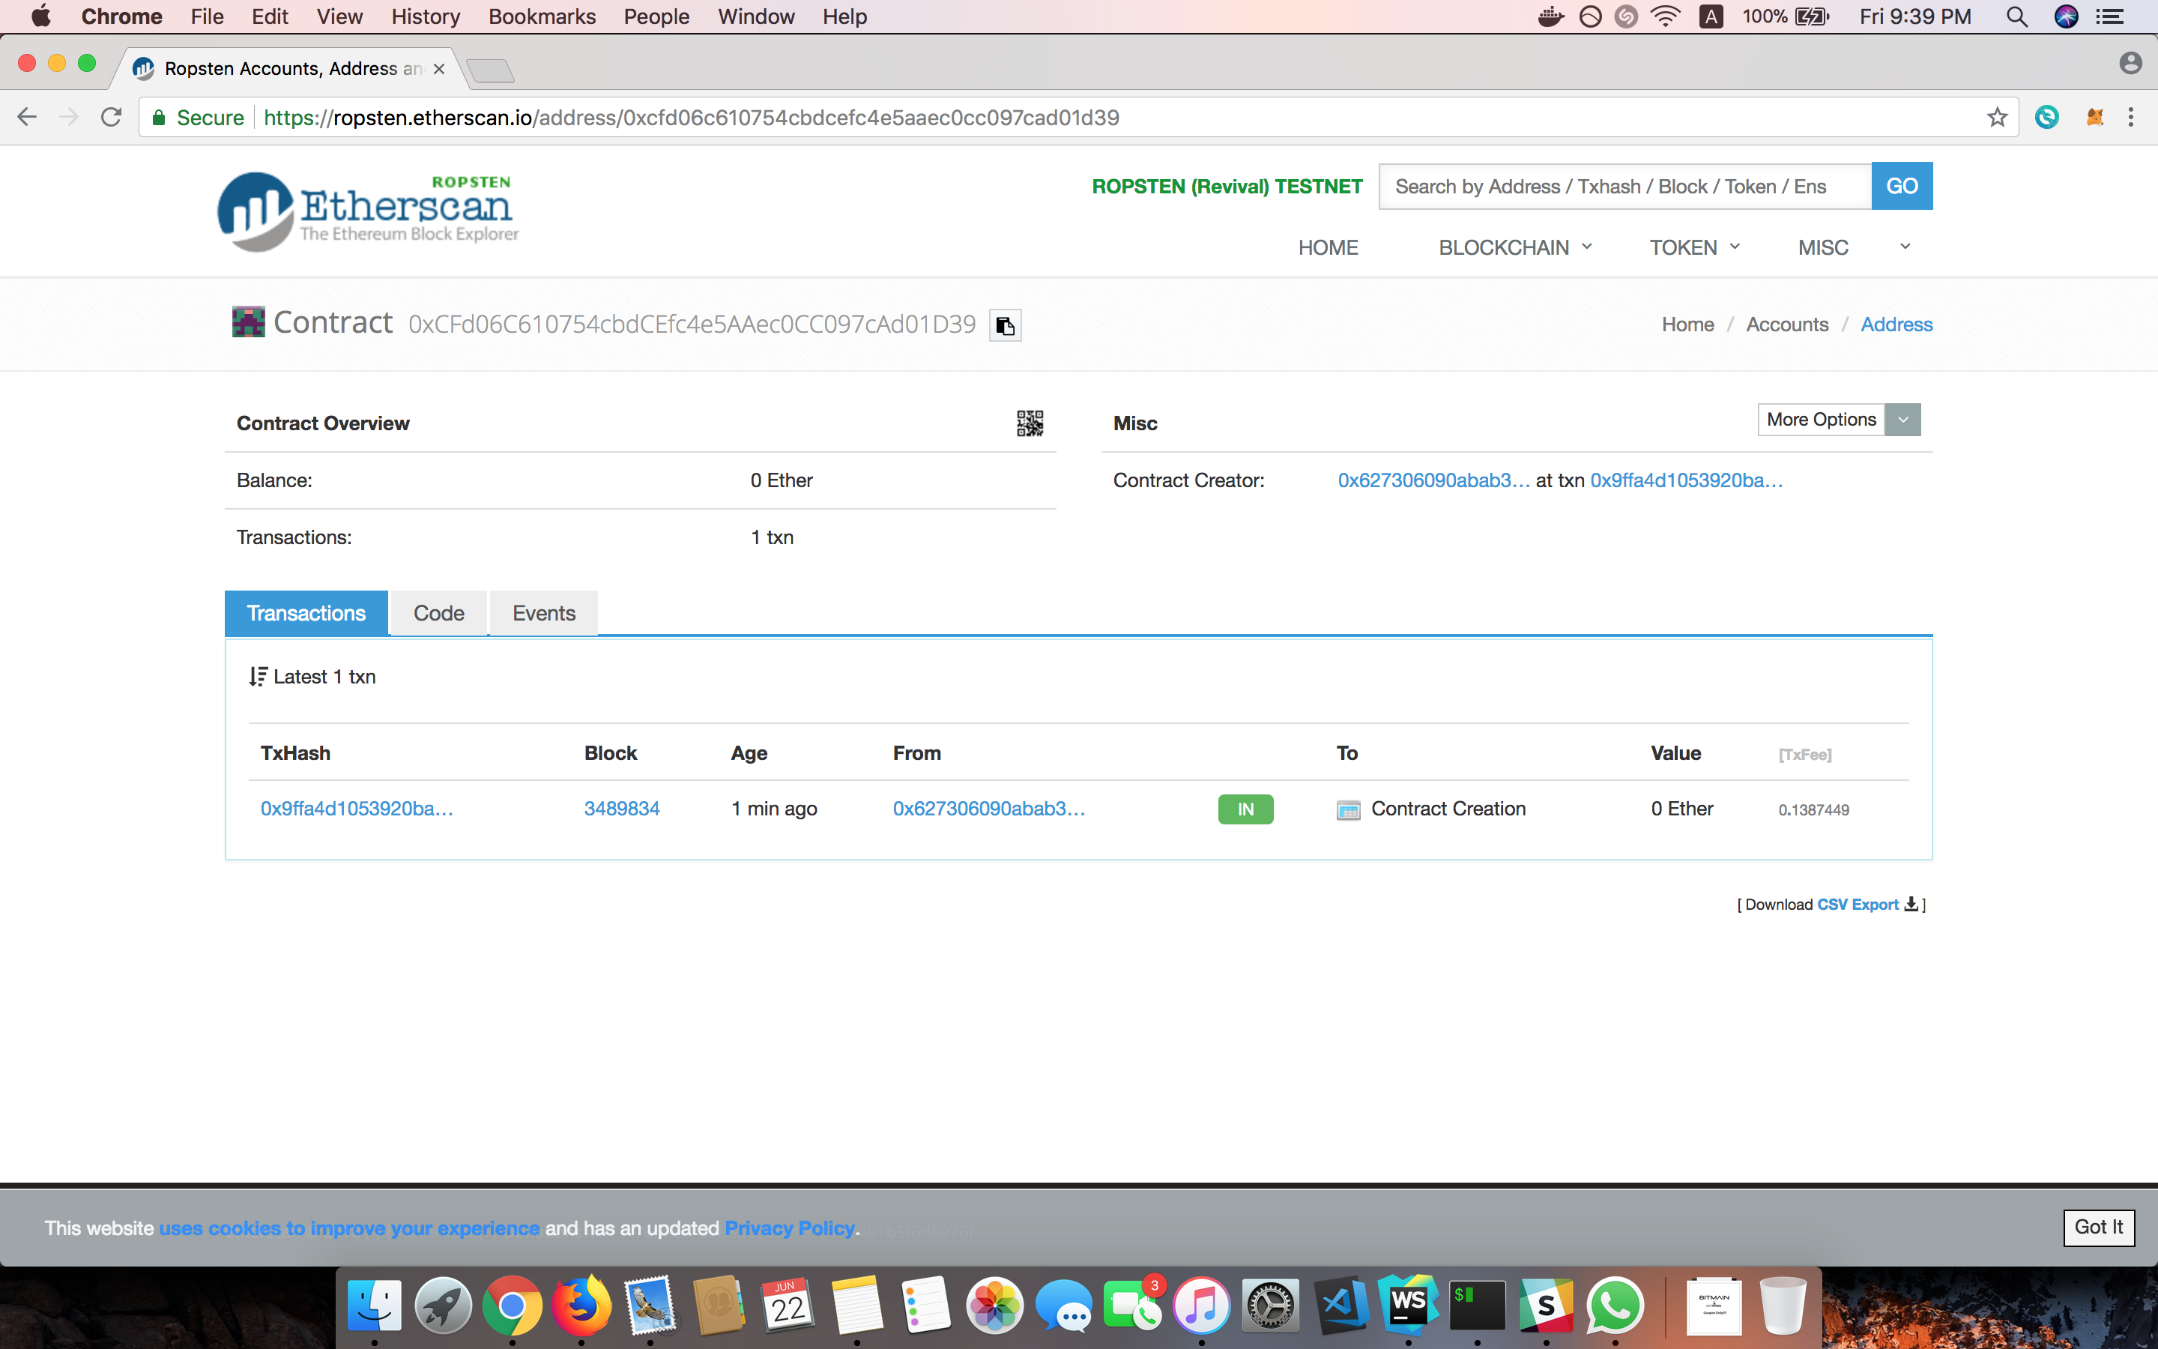Screen dimensions: 2158x1349
Task: Toggle the TxFee column header
Action: pos(1804,755)
